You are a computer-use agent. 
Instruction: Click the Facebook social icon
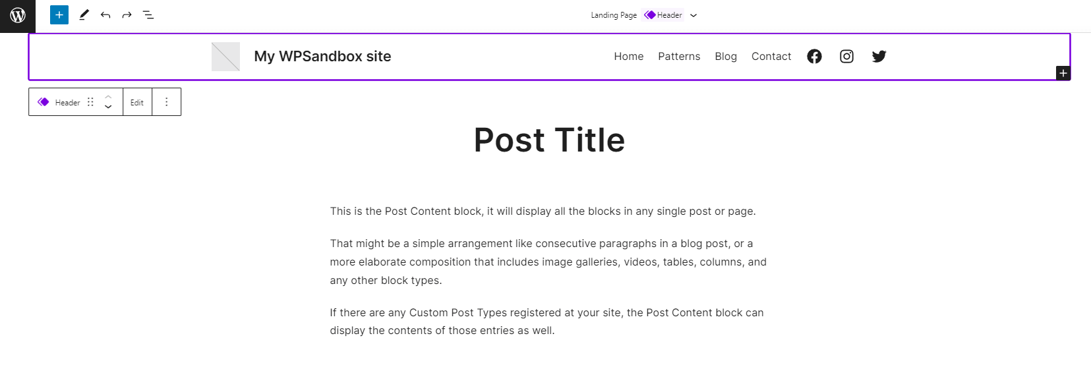point(814,57)
